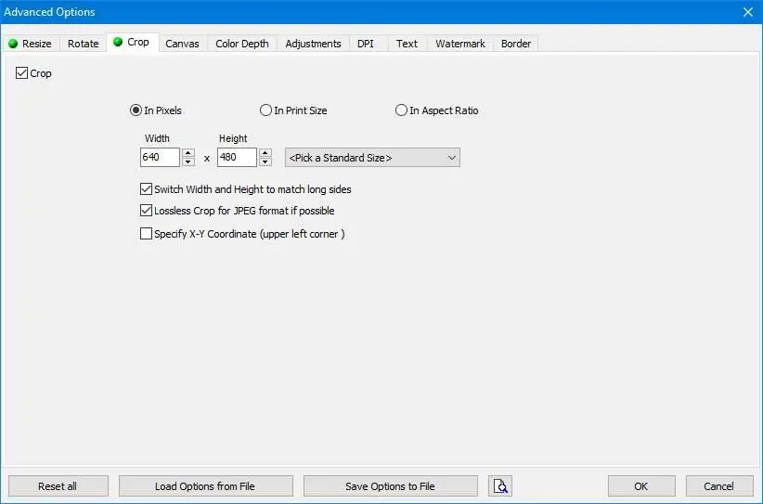Viewport: 763px width, 504px height.
Task: Click Load Options from File button
Action: point(206,486)
